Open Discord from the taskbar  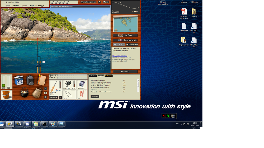[27, 124]
